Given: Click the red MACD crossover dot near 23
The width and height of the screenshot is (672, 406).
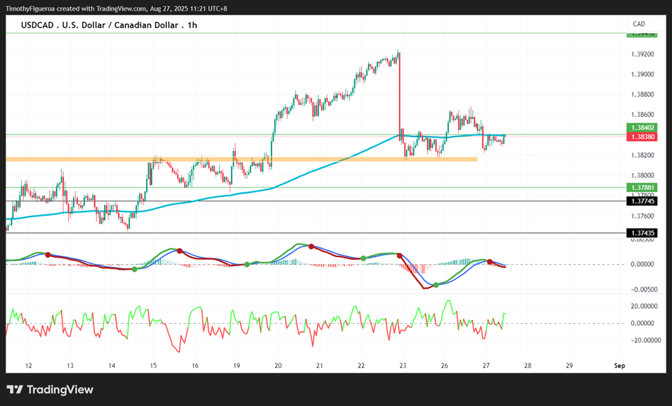Looking at the screenshot, I should (x=400, y=256).
